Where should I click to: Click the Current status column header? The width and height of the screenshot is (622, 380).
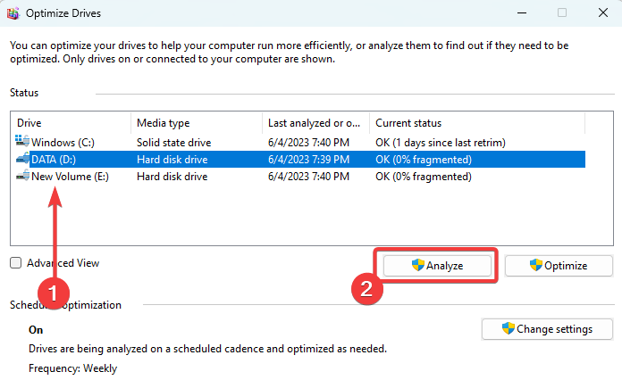[x=477, y=123]
